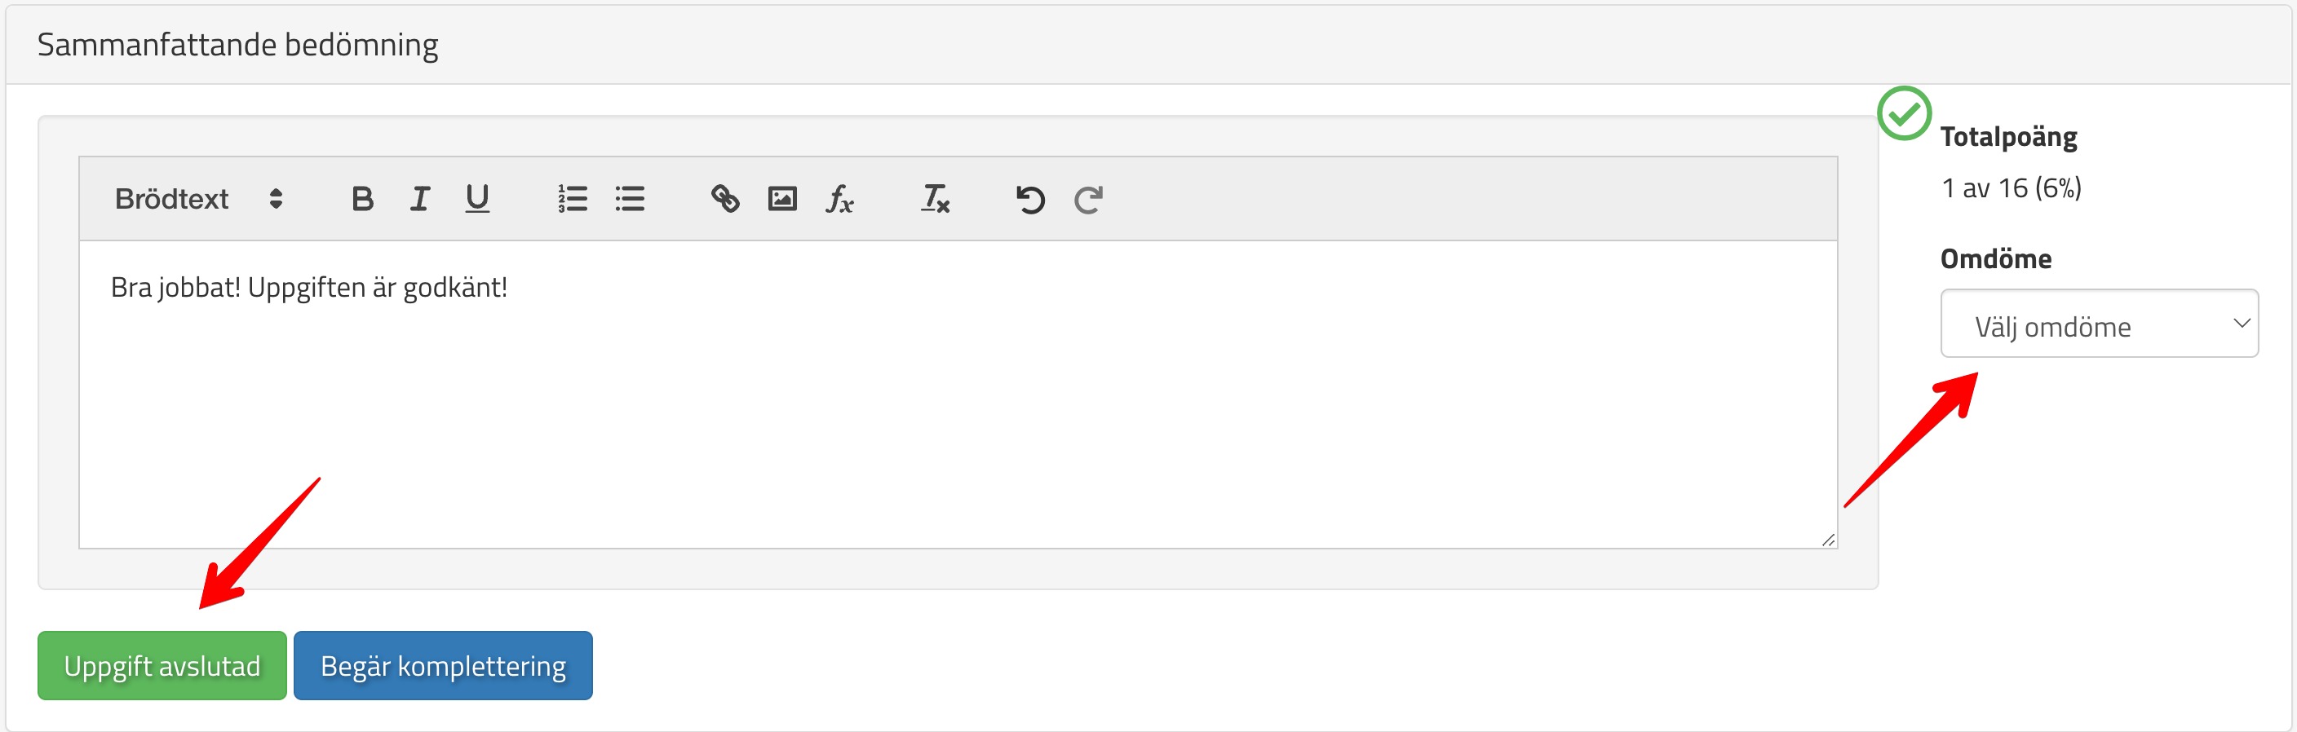2297x732 pixels.
Task: Click the green checkmark status icon
Action: 1904,113
